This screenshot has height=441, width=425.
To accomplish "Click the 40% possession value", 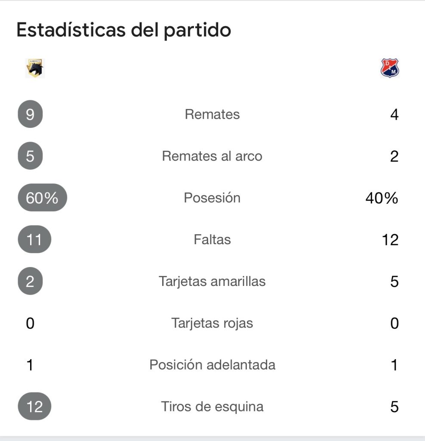I will (382, 198).
